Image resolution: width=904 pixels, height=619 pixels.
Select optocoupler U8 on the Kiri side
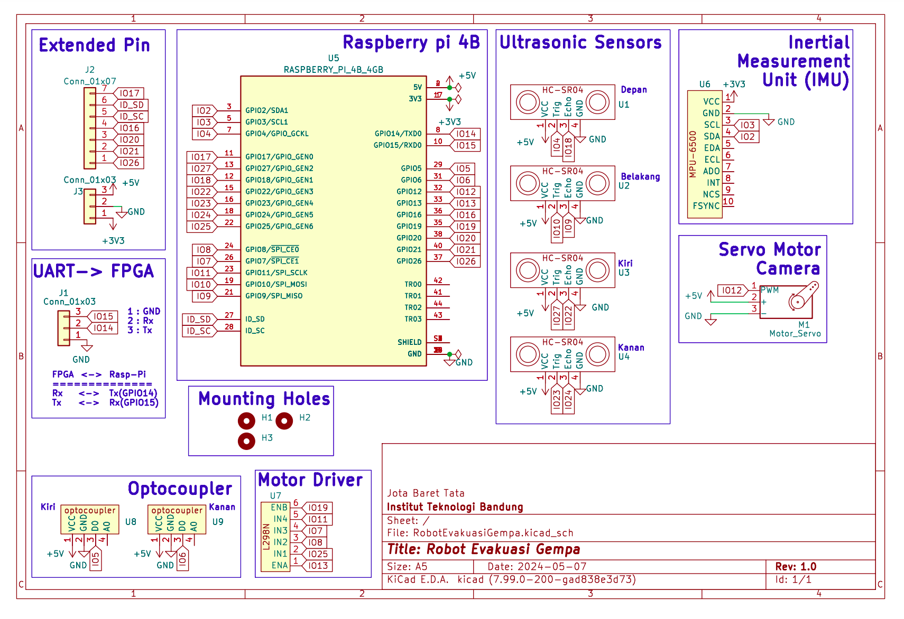click(90, 520)
